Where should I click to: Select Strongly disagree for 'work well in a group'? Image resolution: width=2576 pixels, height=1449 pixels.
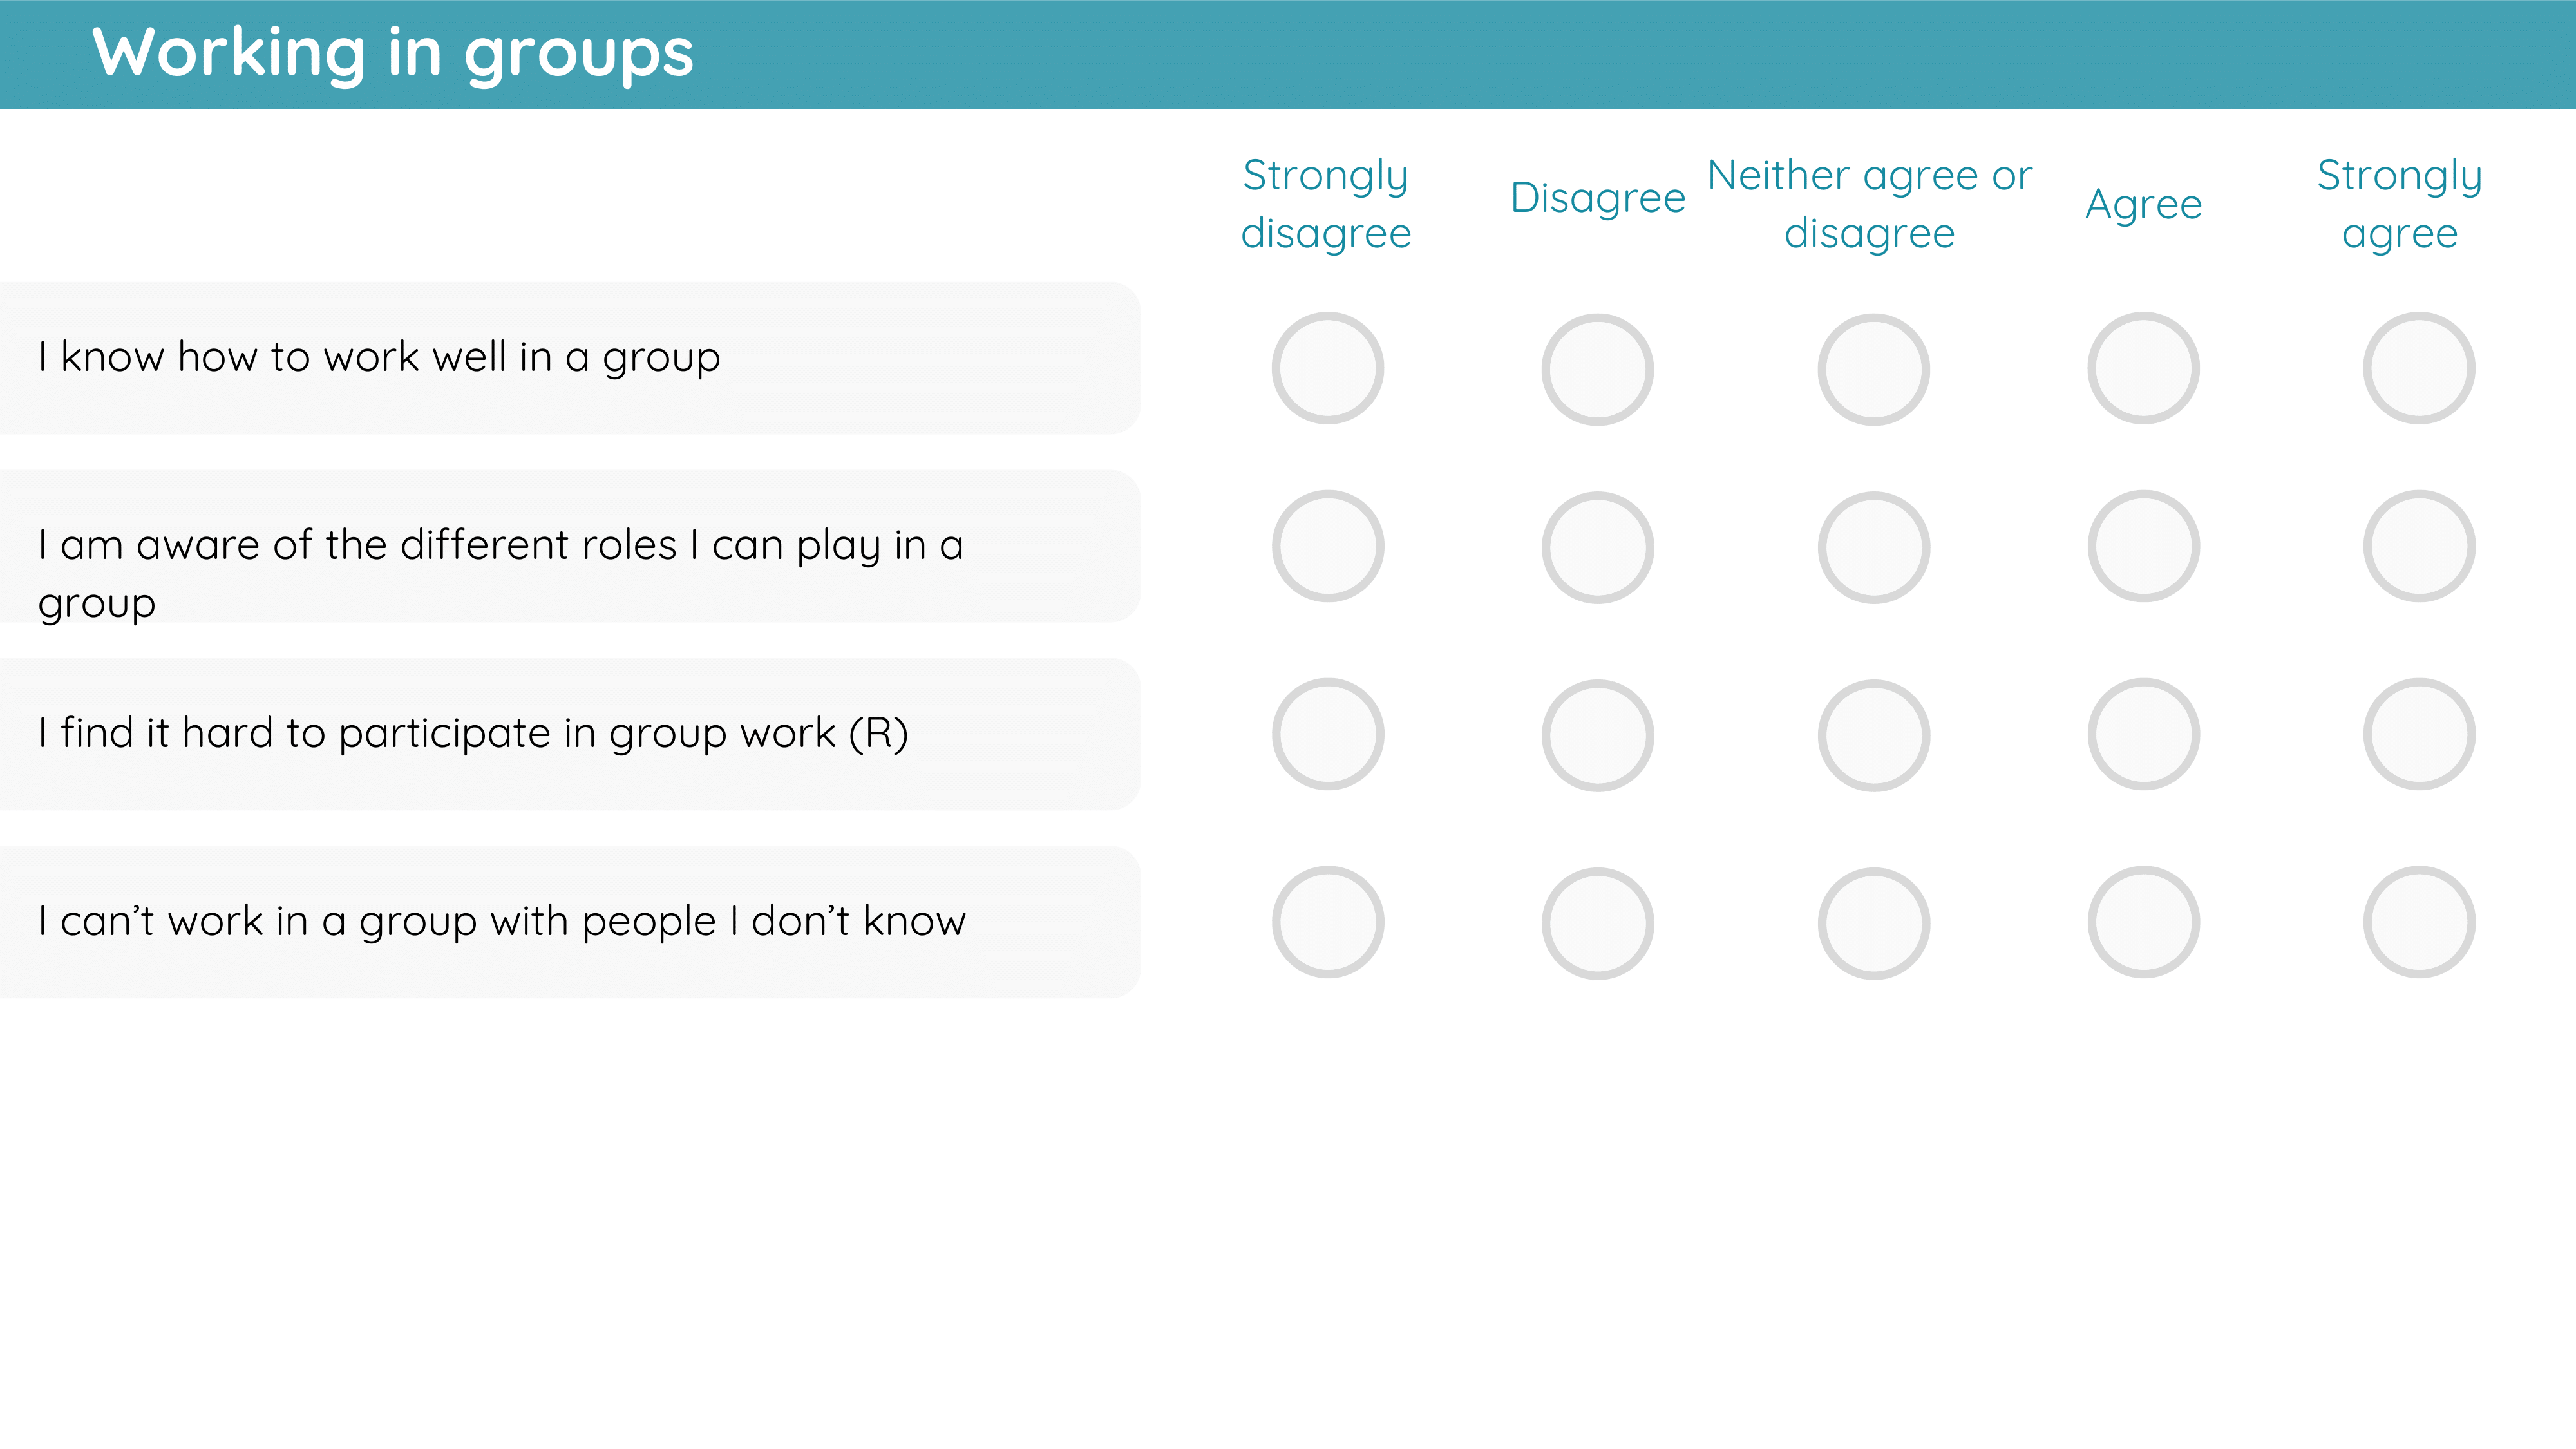[x=1328, y=368]
